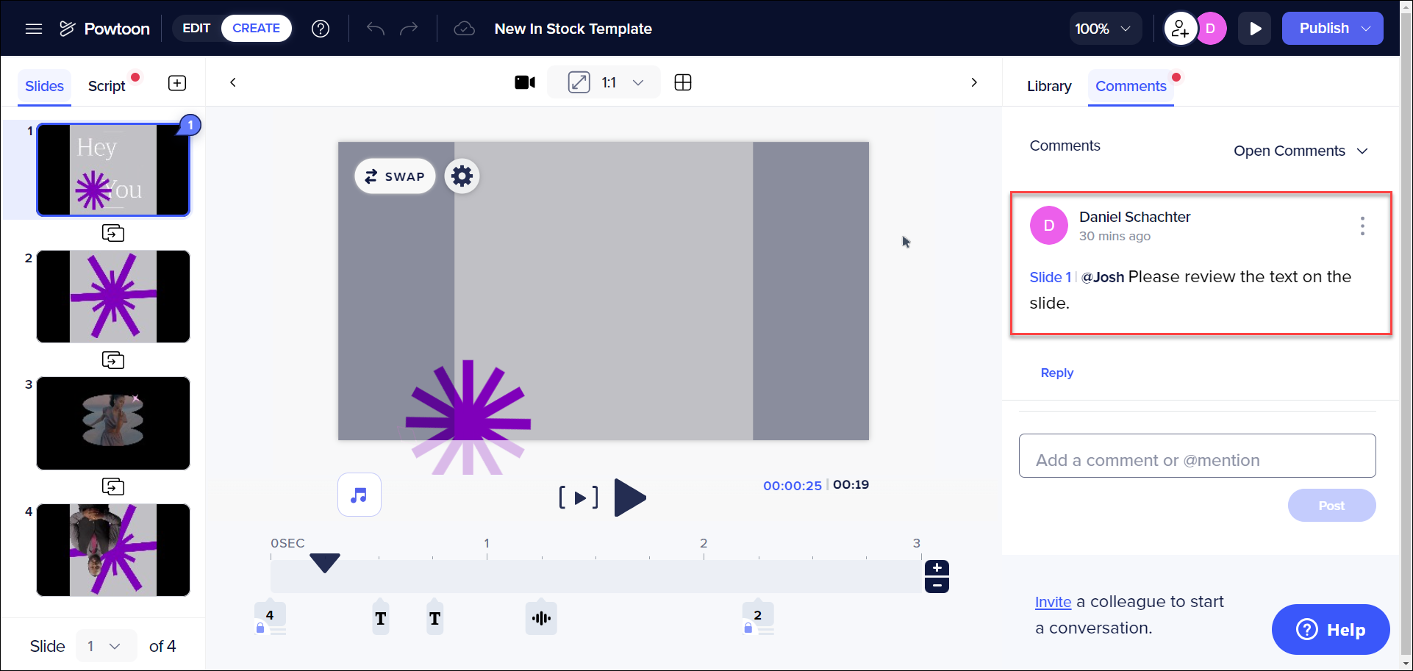Add a new slide with plus icon
Viewport: 1413px width, 671px height.
tap(177, 83)
